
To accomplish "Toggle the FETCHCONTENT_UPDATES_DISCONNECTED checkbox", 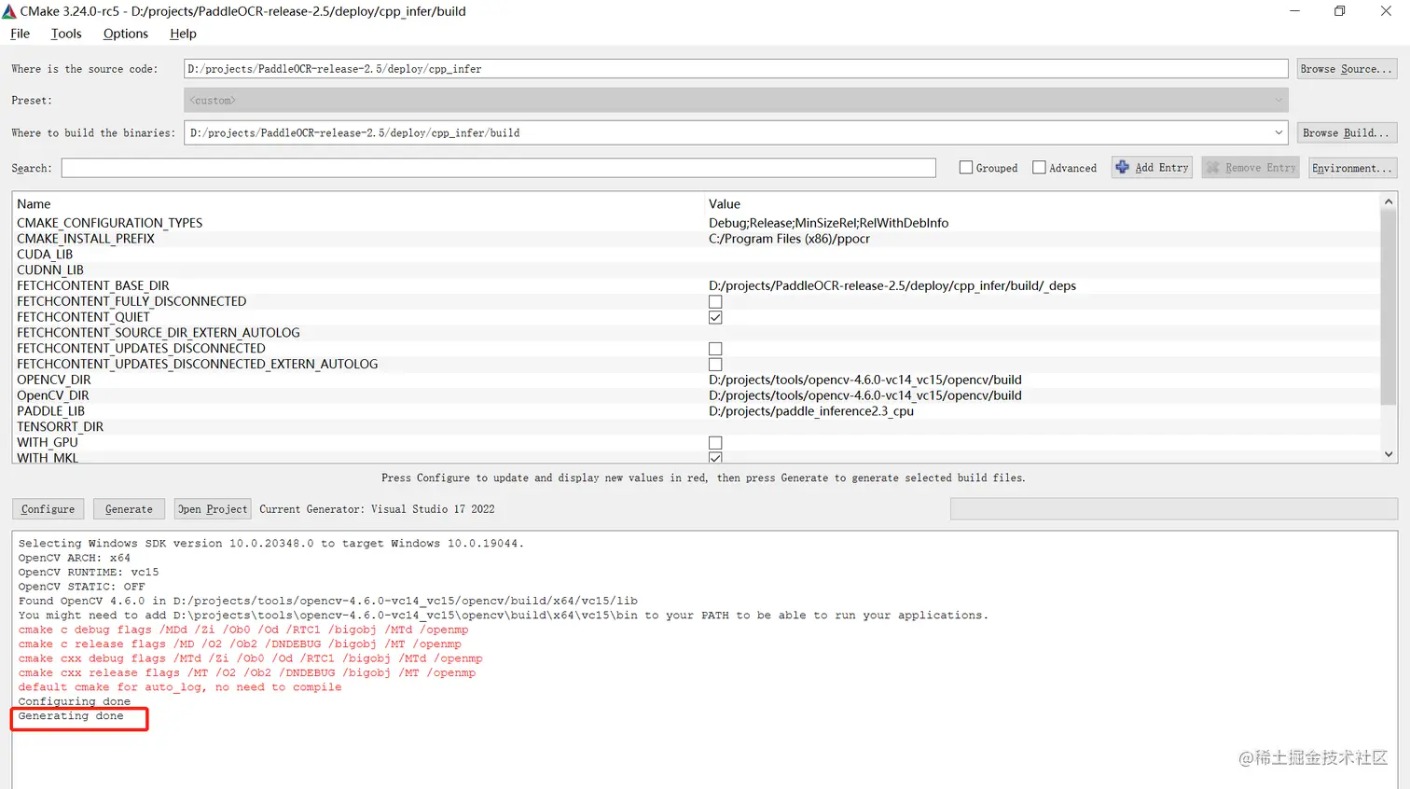I will [715, 349].
